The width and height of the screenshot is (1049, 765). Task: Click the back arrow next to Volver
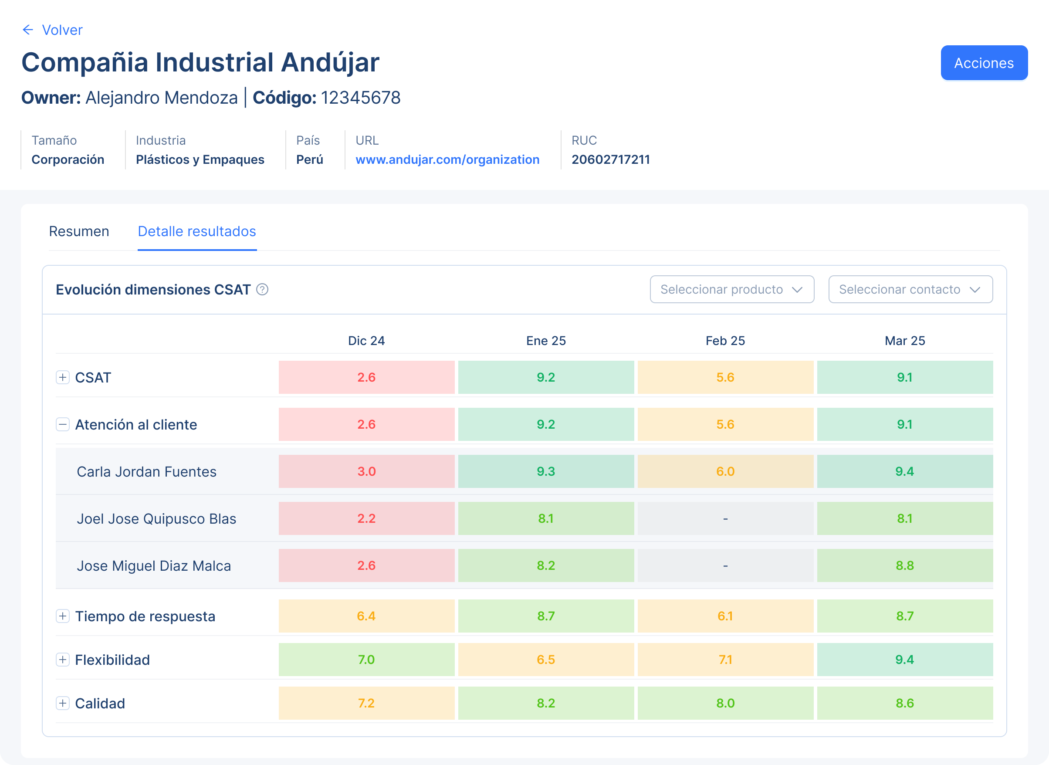click(27, 30)
